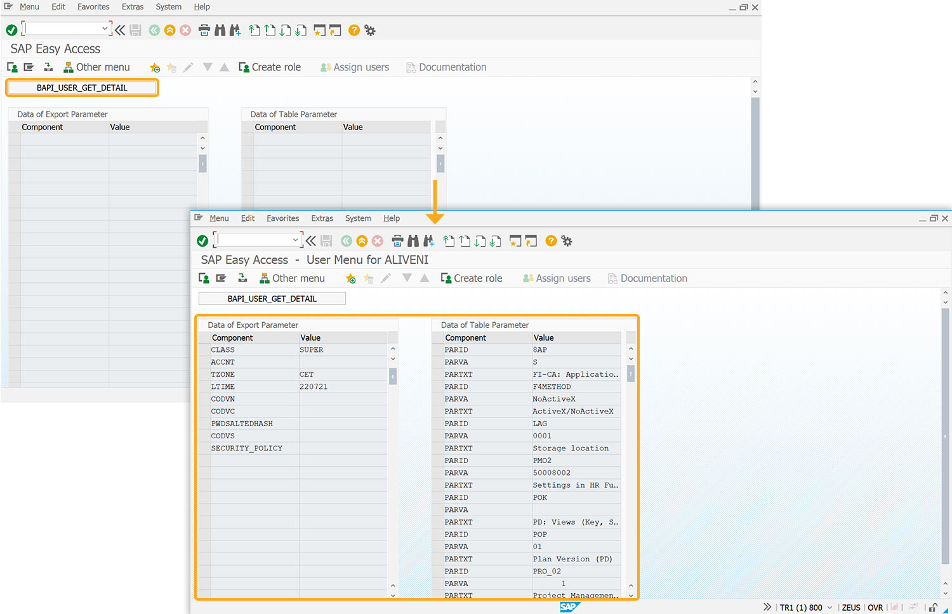
Task: Open Extras menu in ALIVENI window
Action: click(322, 218)
